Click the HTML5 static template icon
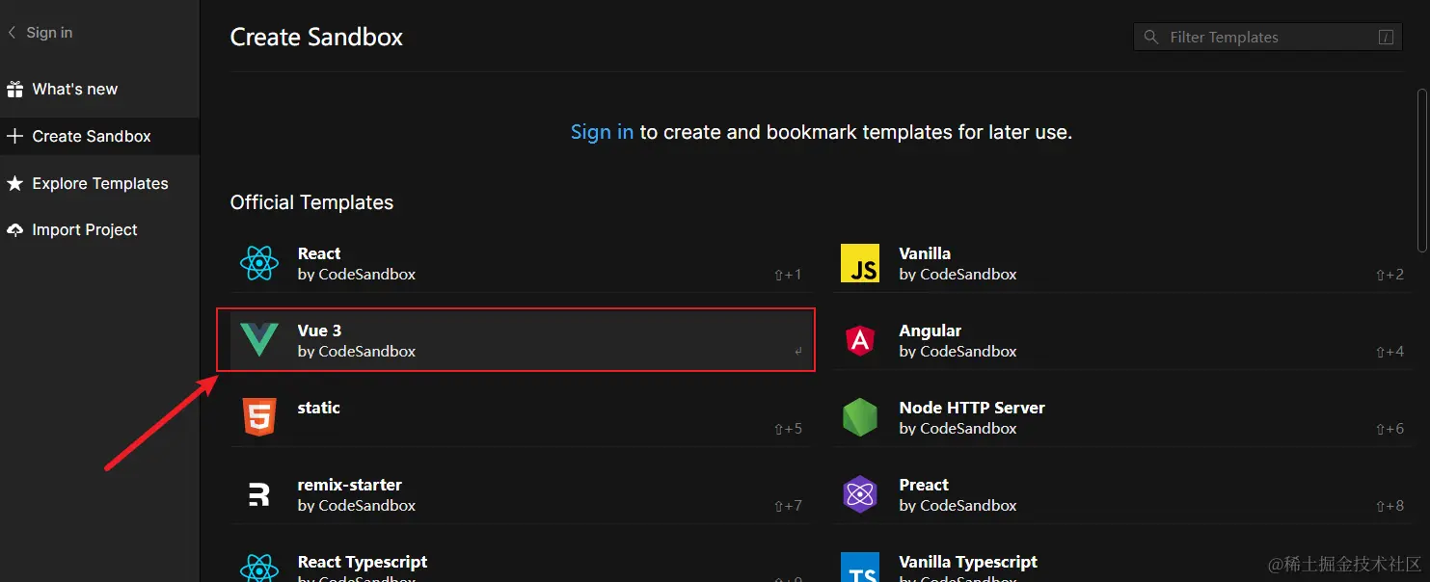 point(259,417)
